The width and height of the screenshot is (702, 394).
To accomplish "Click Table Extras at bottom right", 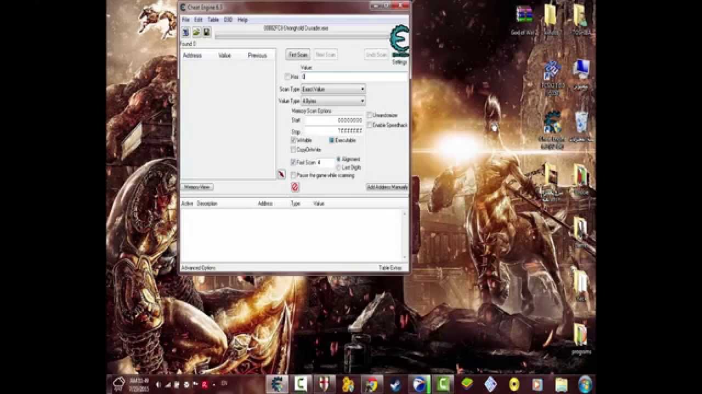I will (x=390, y=268).
